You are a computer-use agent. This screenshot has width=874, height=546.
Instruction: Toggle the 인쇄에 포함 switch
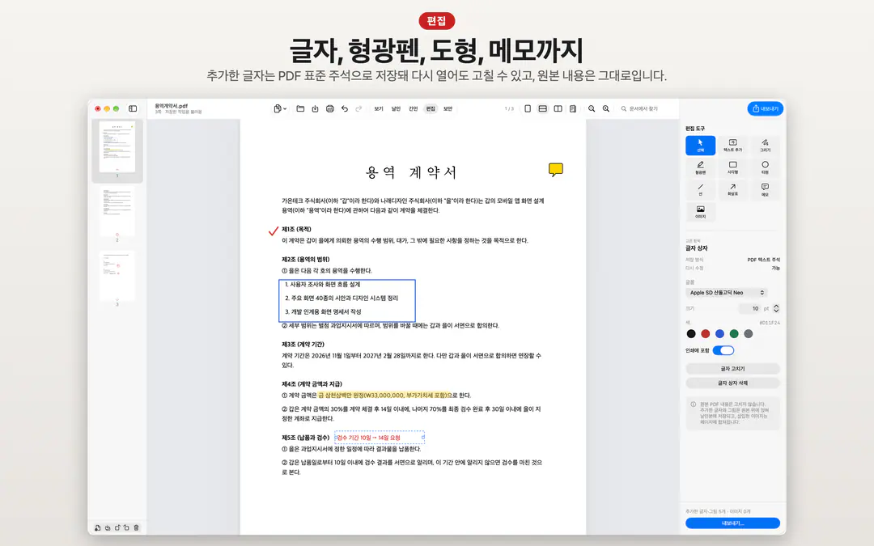(723, 350)
